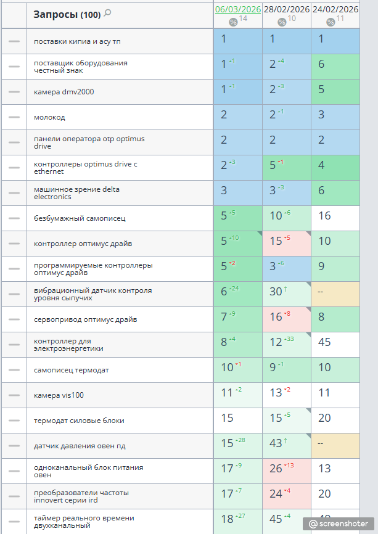This screenshot has height=534, width=378.
Task: Select query самописец термодат
Action: (72, 370)
